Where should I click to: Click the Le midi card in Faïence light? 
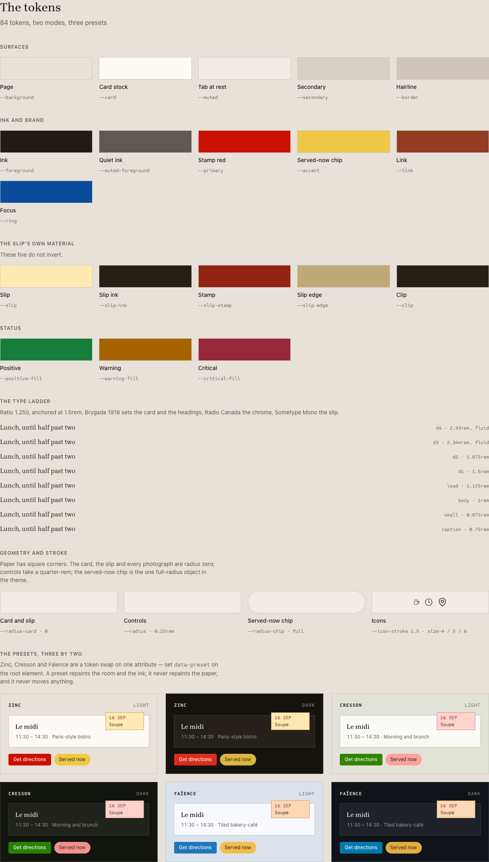click(244, 819)
